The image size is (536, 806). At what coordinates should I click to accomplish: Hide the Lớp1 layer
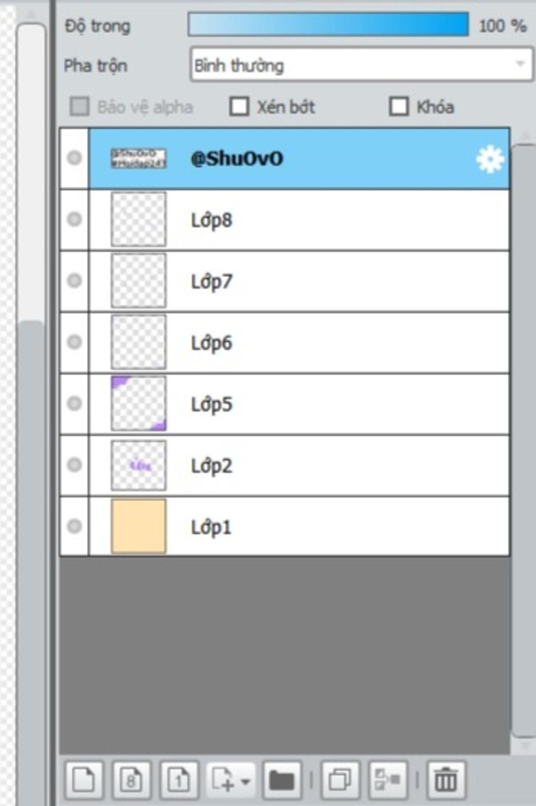74,525
